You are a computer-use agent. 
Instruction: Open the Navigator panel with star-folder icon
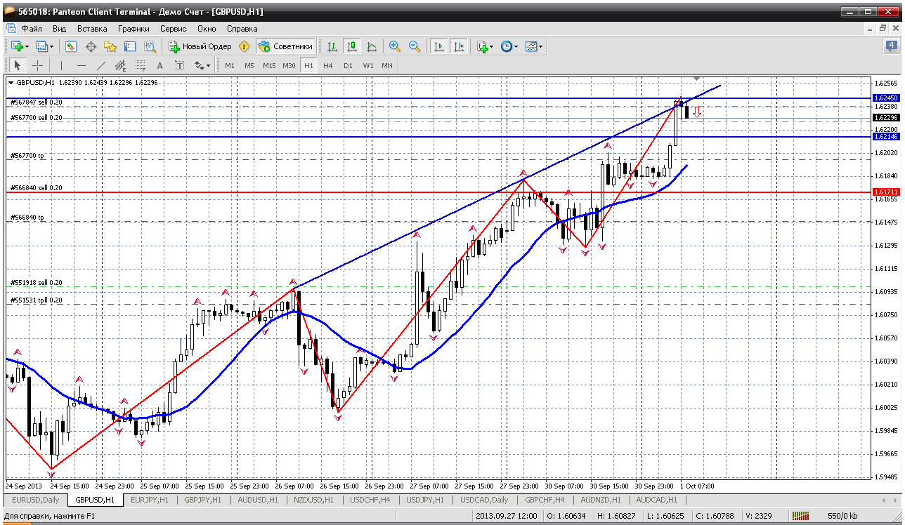[x=110, y=46]
